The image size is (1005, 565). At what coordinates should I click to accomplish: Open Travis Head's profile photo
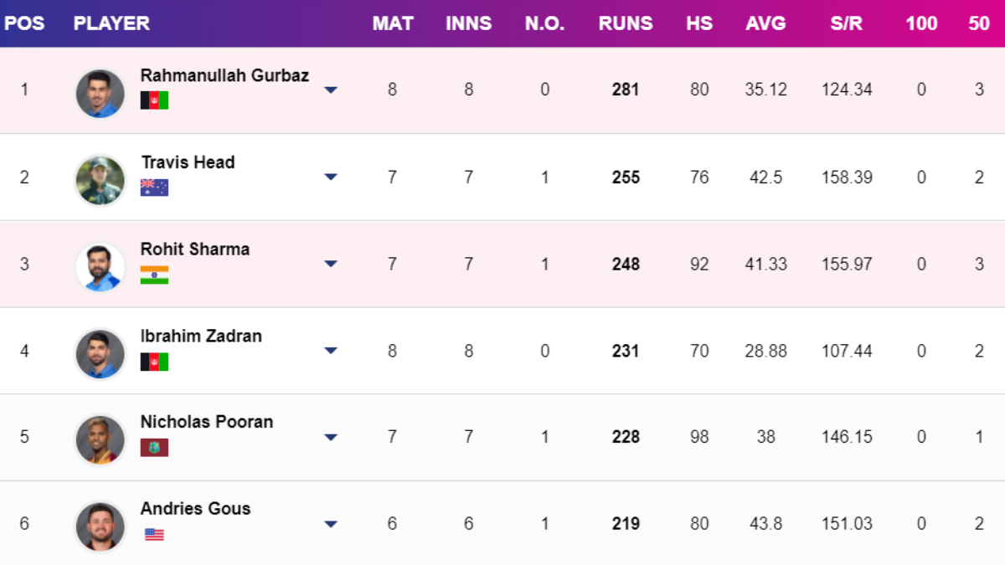(100, 180)
